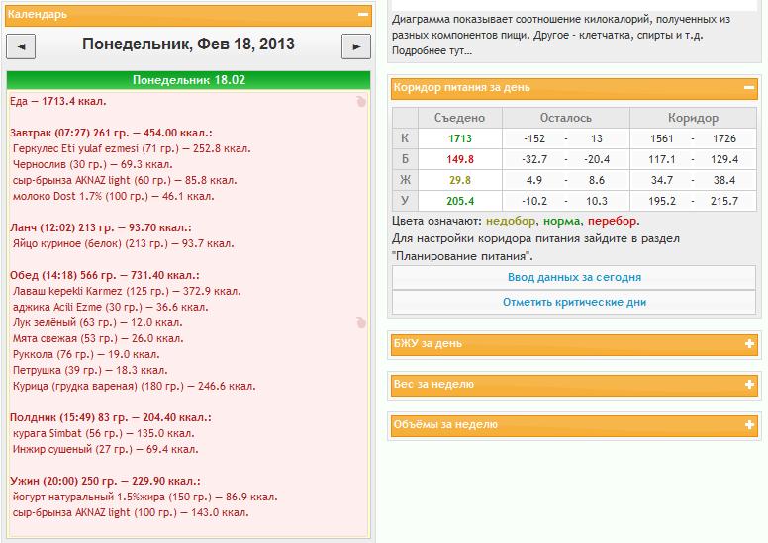The height and width of the screenshot is (543, 768).
Task: Click the Курица (грудка вареная) entry
Action: [x=135, y=387]
